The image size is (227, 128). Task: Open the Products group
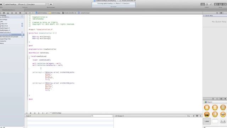pyautogui.click(x=2, y=43)
